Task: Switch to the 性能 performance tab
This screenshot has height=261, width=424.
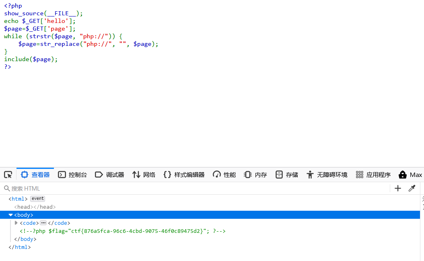Action: pyautogui.click(x=224, y=175)
